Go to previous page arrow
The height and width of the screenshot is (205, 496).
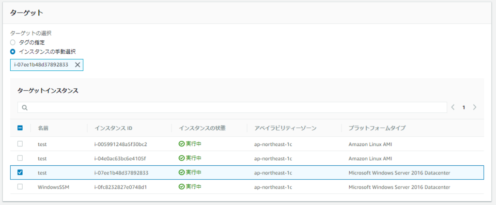453,107
